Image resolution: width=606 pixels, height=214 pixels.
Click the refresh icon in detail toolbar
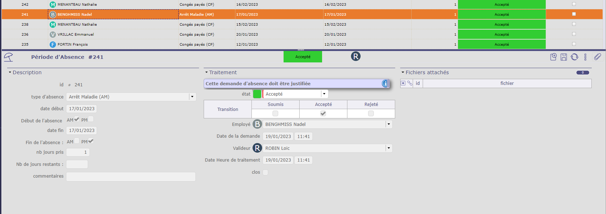(x=574, y=57)
